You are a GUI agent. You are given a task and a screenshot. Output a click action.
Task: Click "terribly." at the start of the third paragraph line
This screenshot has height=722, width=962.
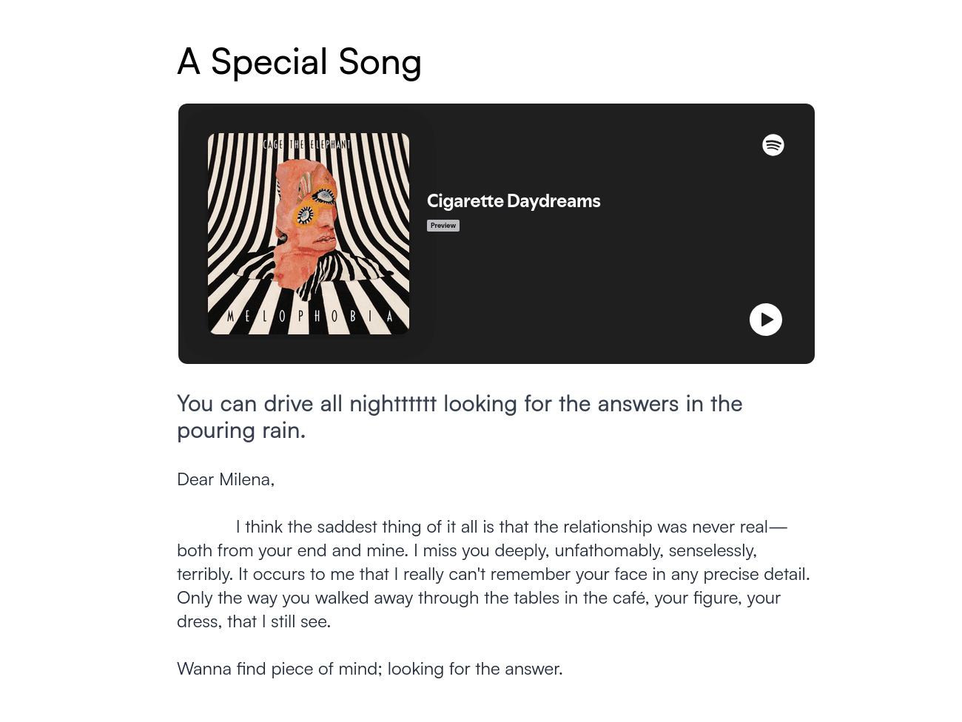[x=205, y=575]
